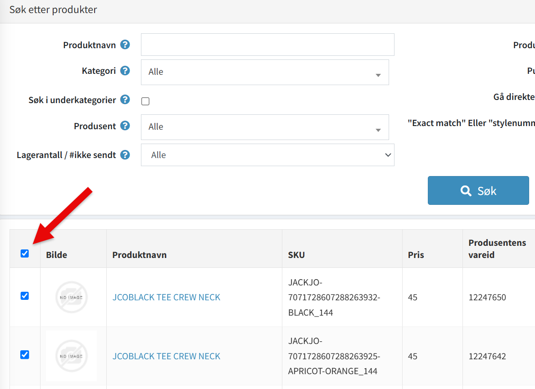Open first JCOBLACK TEE CREW NECK link
The height and width of the screenshot is (389, 535).
pyautogui.click(x=166, y=297)
